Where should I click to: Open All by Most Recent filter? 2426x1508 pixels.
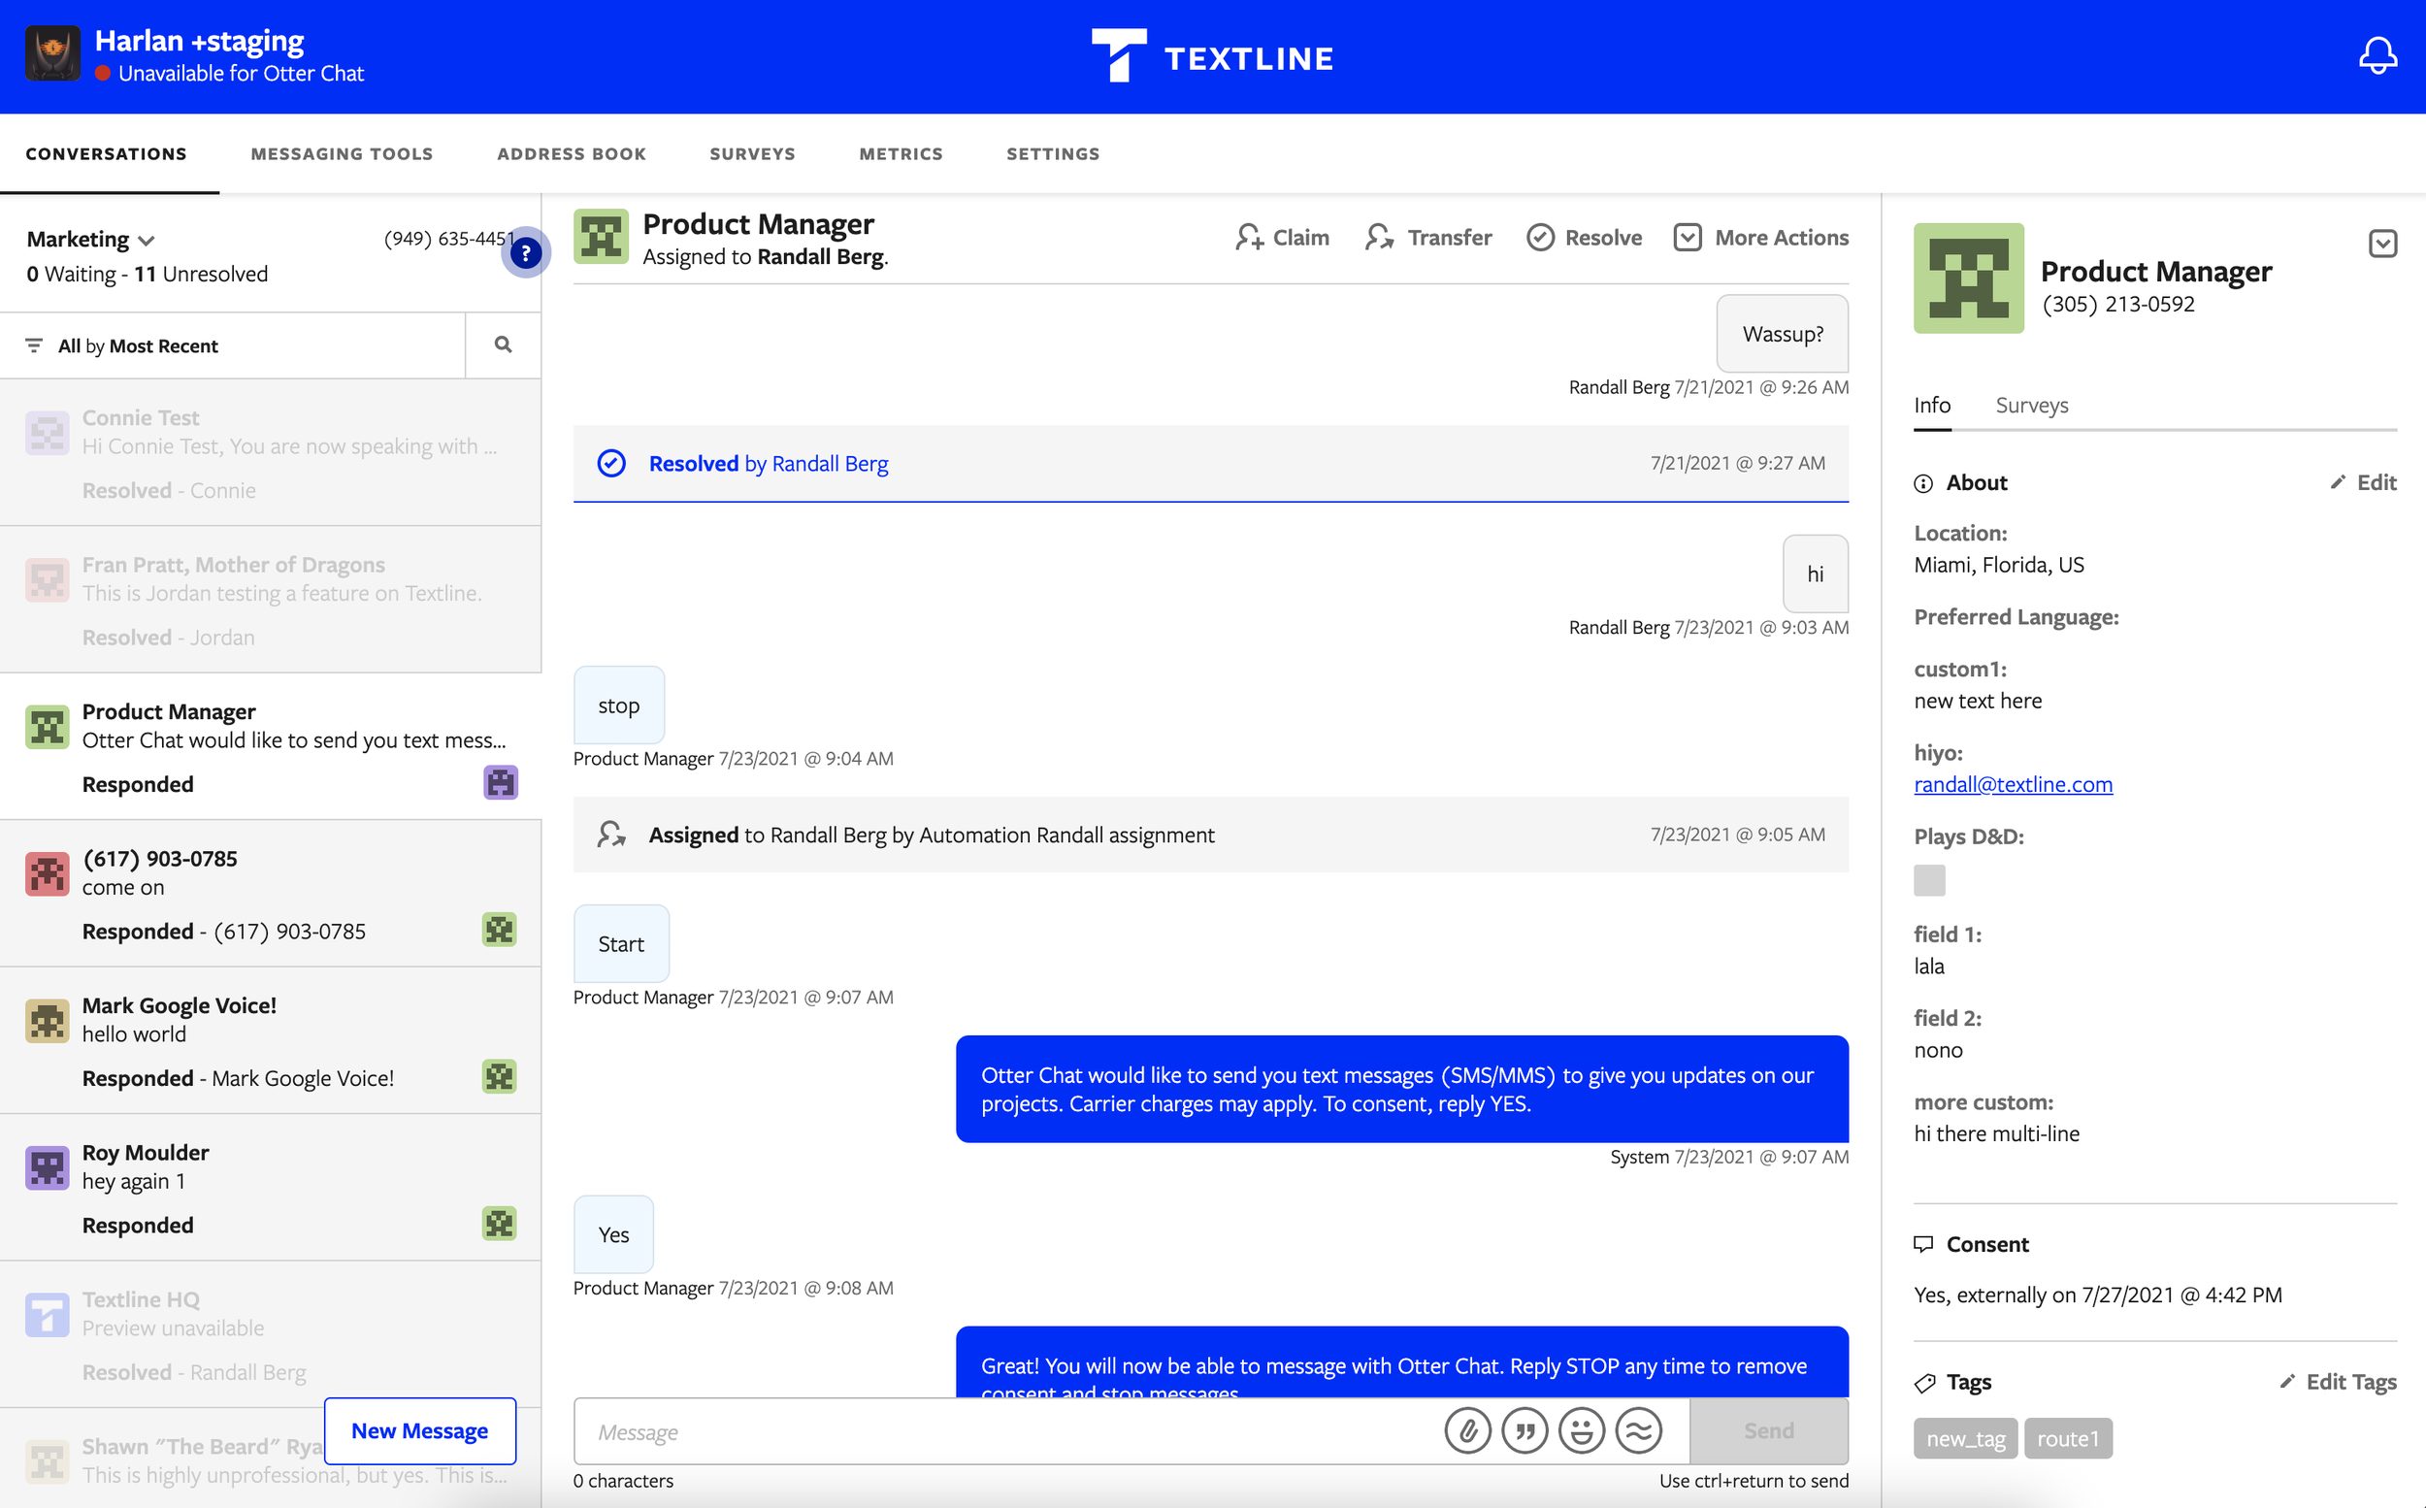tap(138, 346)
